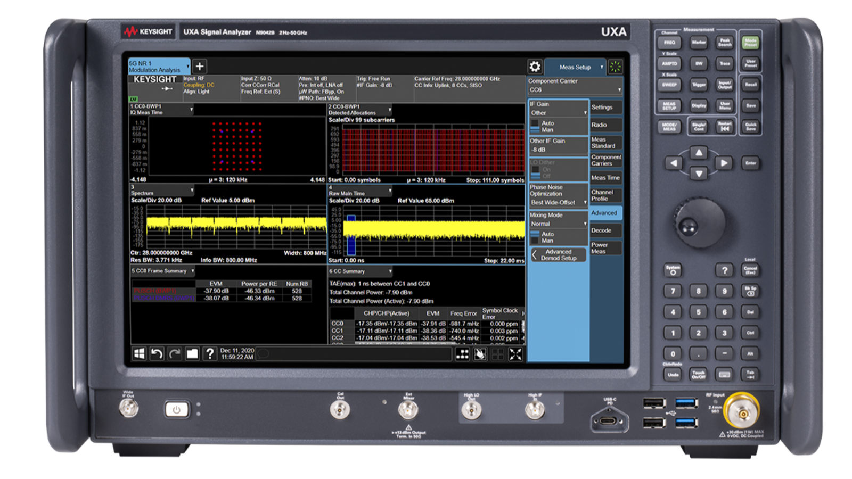Viewport: 852px width, 479px height.
Task: Toggle Mixing Mode Auto/Man switch
Action: (535, 237)
